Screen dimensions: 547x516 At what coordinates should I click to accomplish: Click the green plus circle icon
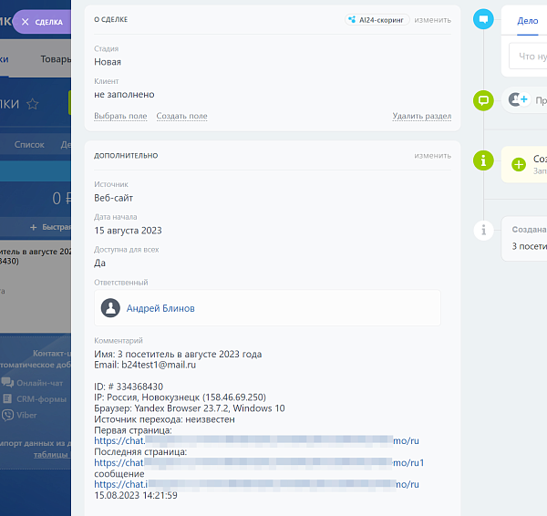tap(519, 164)
